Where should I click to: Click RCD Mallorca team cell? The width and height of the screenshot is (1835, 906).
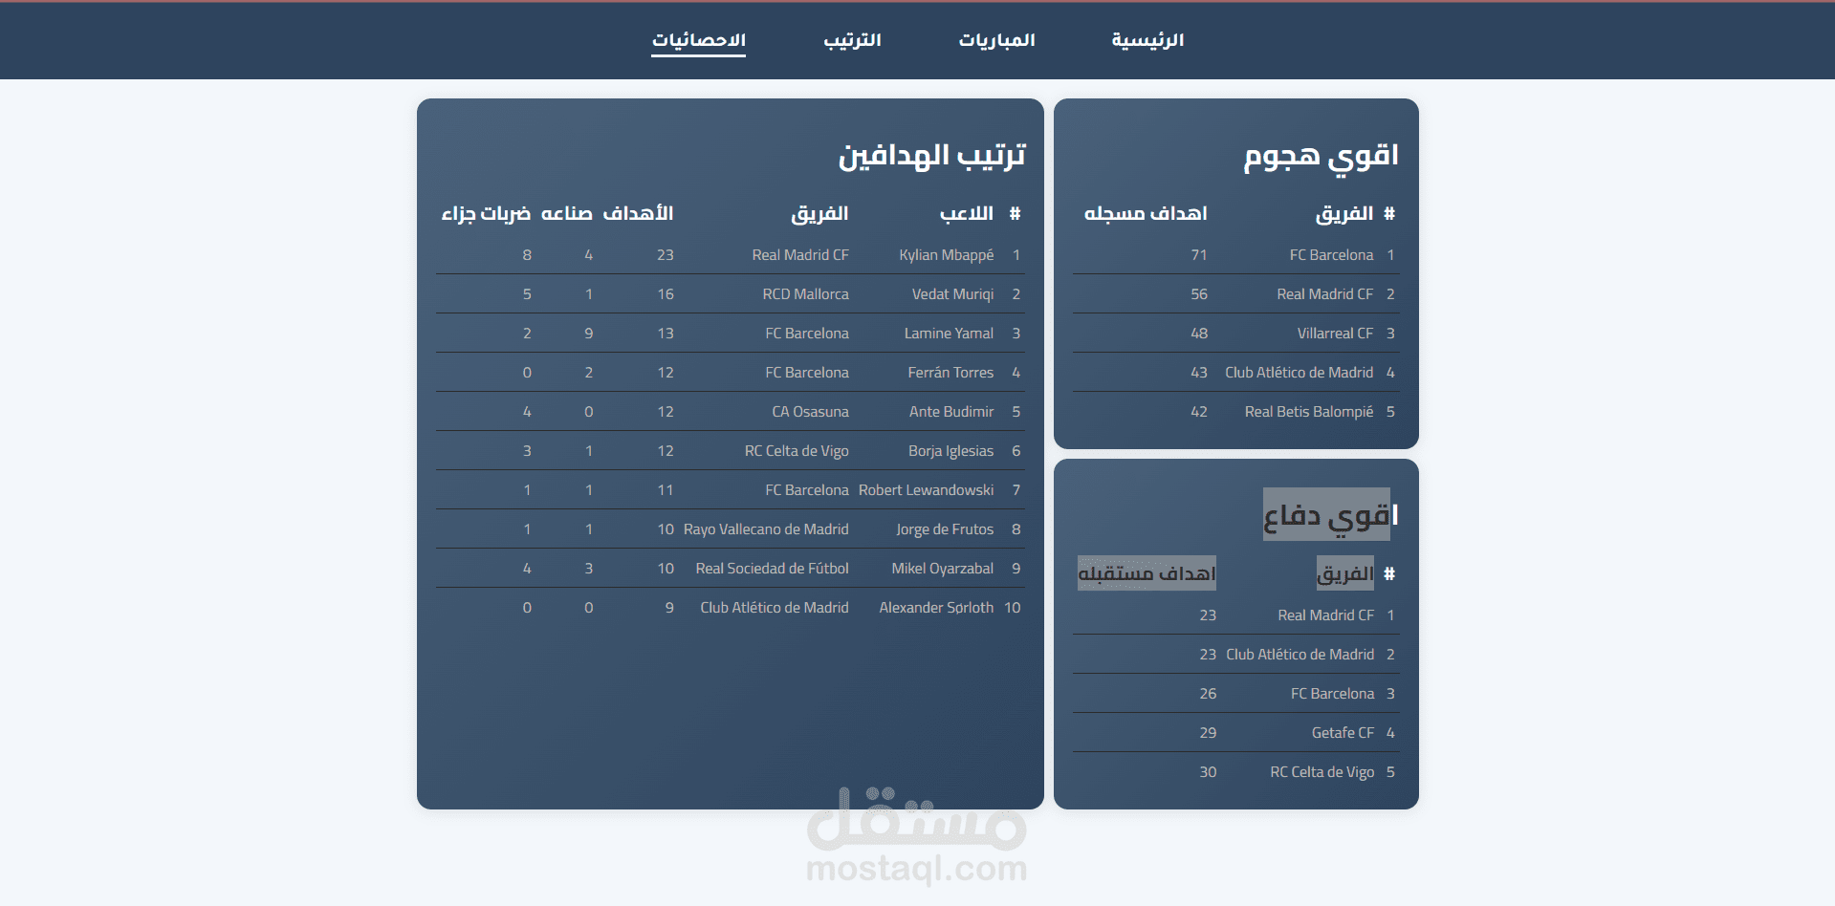click(x=805, y=294)
